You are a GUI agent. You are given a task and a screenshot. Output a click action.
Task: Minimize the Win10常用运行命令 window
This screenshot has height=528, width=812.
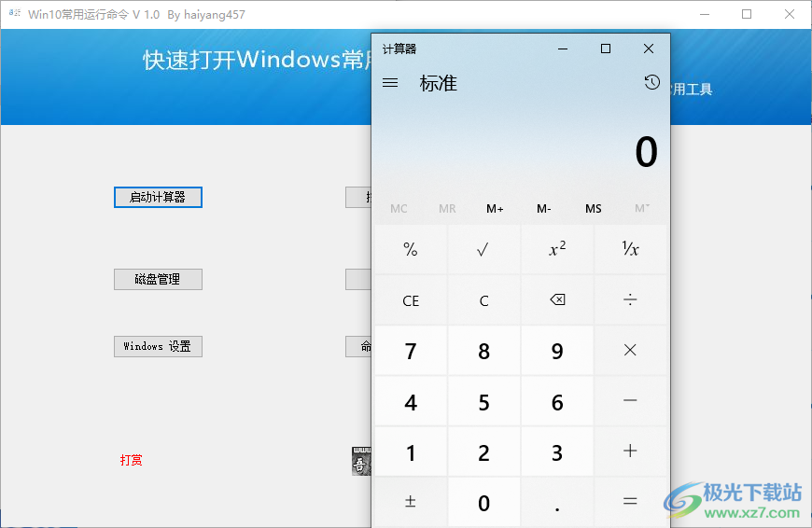click(x=705, y=15)
